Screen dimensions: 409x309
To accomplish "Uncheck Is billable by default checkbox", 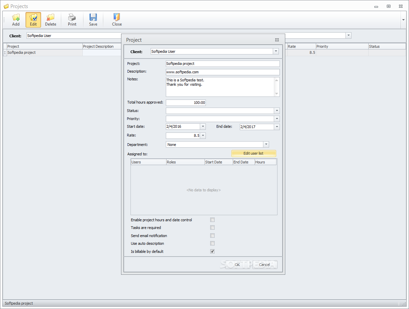I will 212,252.
